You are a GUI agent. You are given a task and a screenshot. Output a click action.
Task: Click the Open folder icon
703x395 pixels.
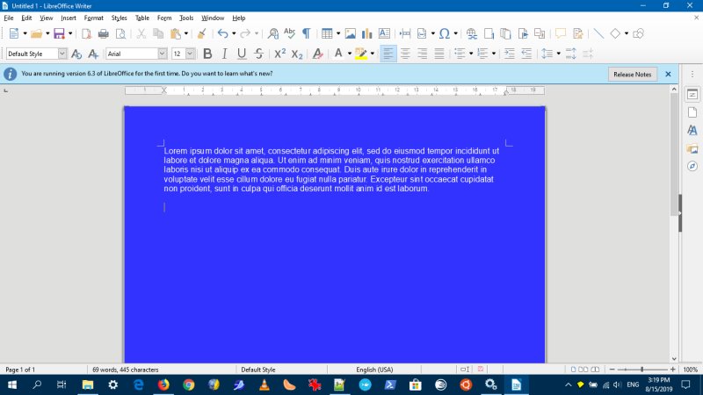(x=36, y=33)
